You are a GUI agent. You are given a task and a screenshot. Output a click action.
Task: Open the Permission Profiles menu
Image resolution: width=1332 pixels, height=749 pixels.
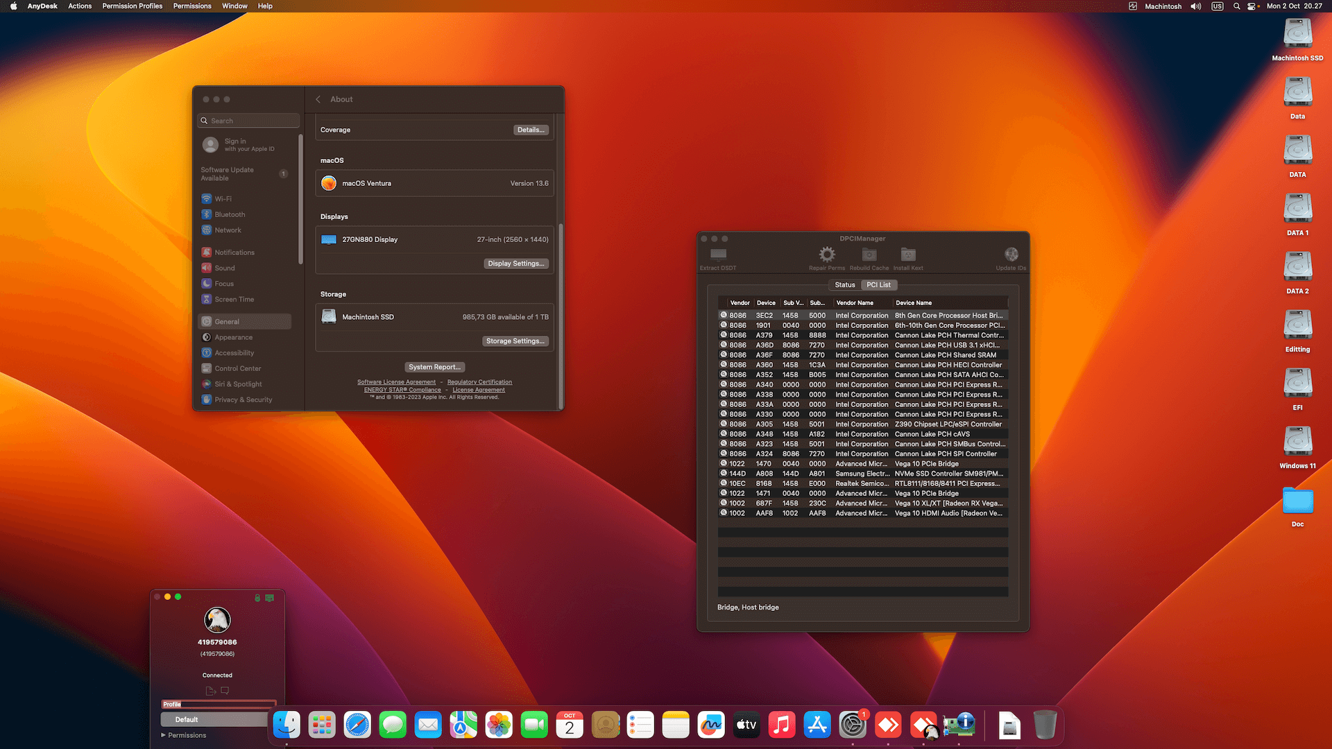coord(132,6)
